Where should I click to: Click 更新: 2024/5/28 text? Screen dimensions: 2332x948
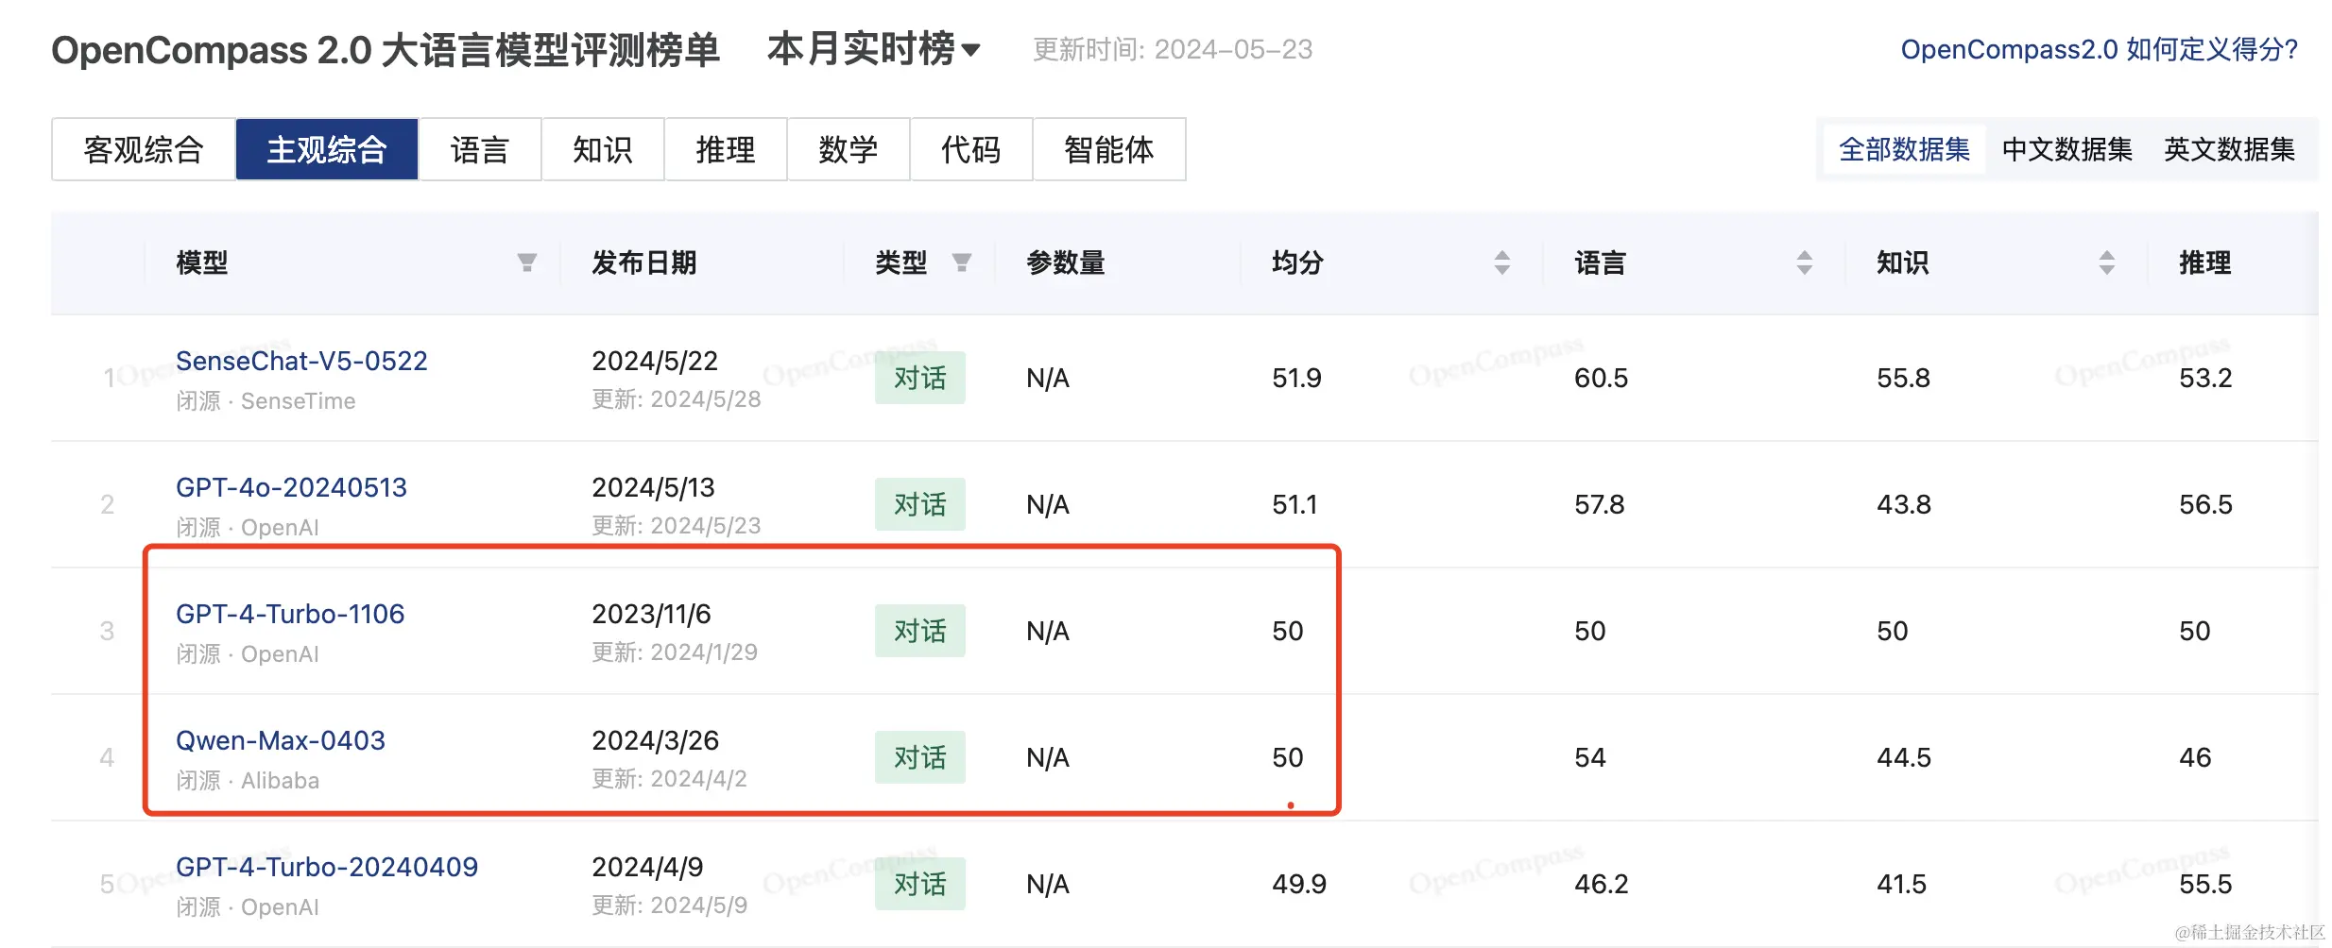point(677,399)
